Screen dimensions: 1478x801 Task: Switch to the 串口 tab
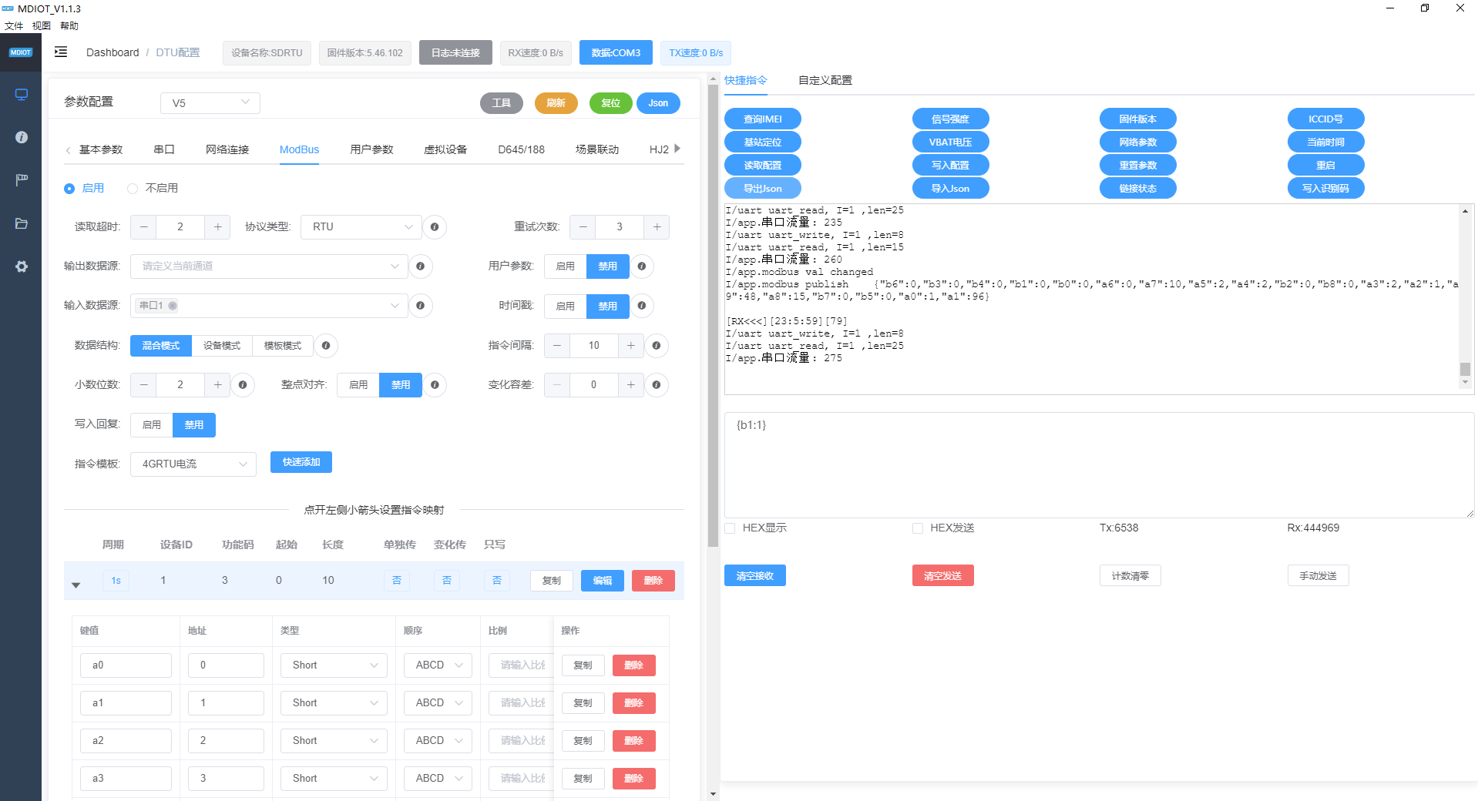click(x=164, y=149)
